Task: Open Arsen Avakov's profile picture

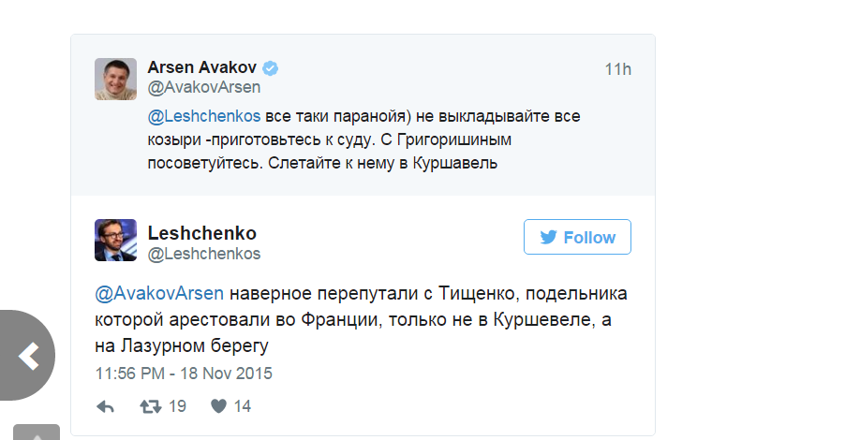Action: (x=116, y=79)
